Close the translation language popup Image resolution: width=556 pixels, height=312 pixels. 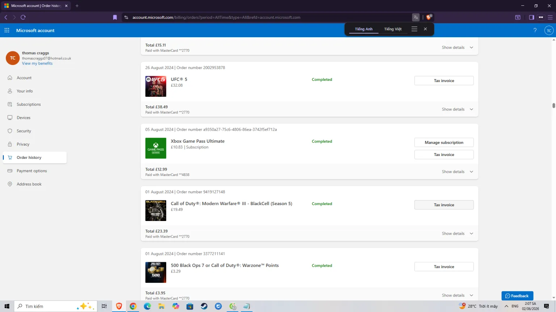coord(425,29)
